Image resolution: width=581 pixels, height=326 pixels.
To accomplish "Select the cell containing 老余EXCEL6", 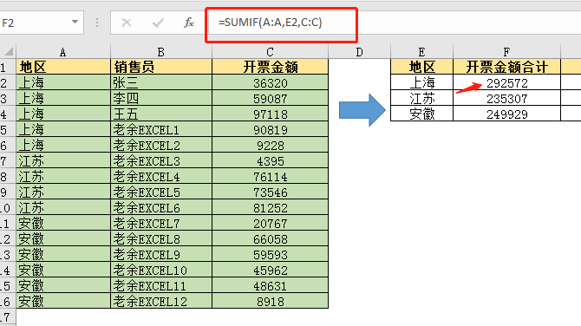I will pyautogui.click(x=161, y=207).
